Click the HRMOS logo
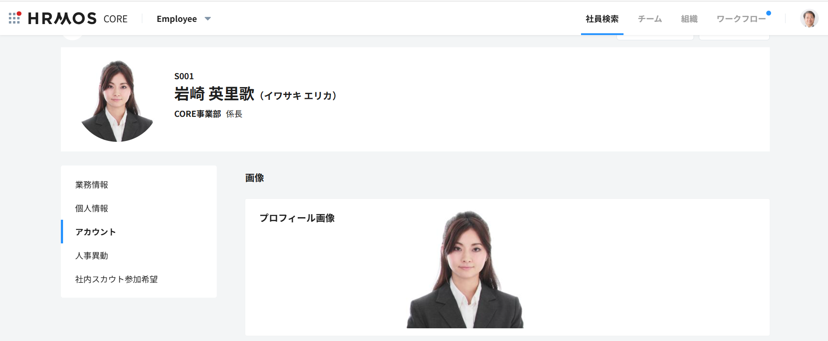The height and width of the screenshot is (341, 828). 62,18
